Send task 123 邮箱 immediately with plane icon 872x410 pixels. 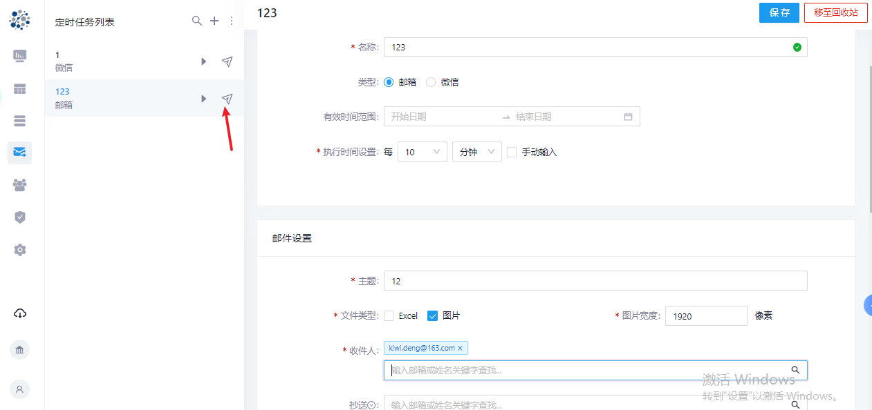pos(227,99)
